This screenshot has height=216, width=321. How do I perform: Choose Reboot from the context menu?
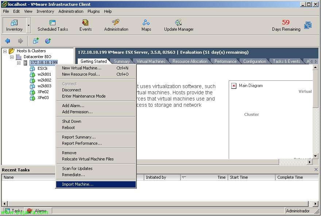tap(96, 128)
